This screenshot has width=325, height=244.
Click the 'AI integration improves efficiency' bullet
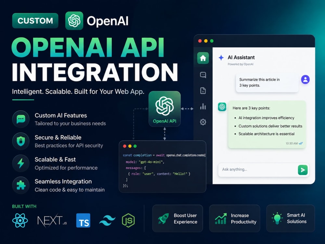pos(266,118)
